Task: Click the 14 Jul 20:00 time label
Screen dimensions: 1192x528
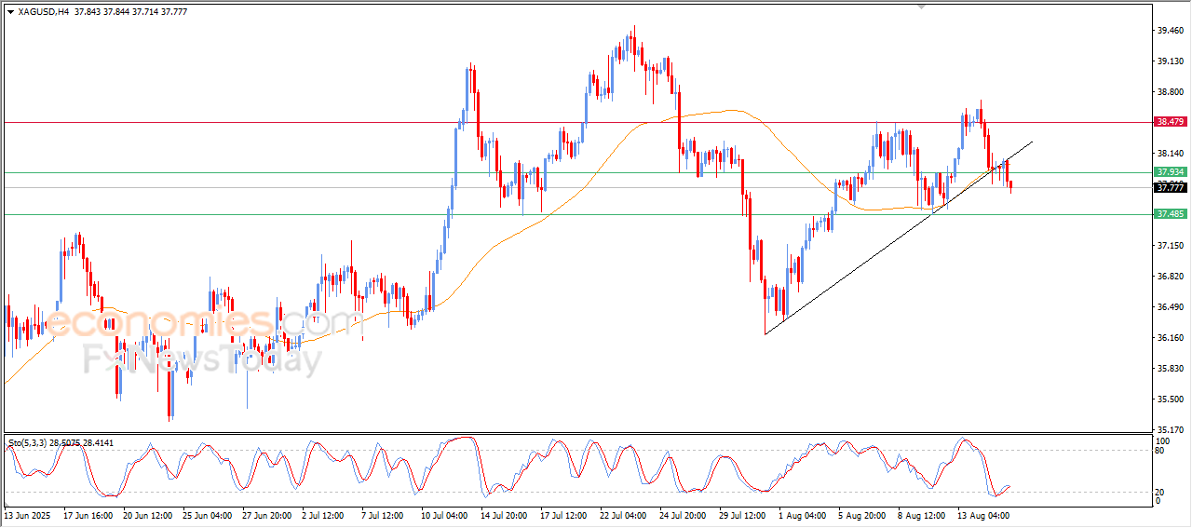Action: click(506, 514)
